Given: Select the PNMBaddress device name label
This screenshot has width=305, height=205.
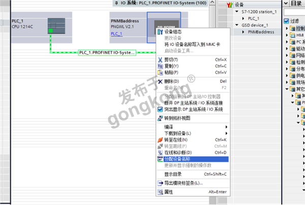Looking at the screenshot, I should [x=125, y=21].
